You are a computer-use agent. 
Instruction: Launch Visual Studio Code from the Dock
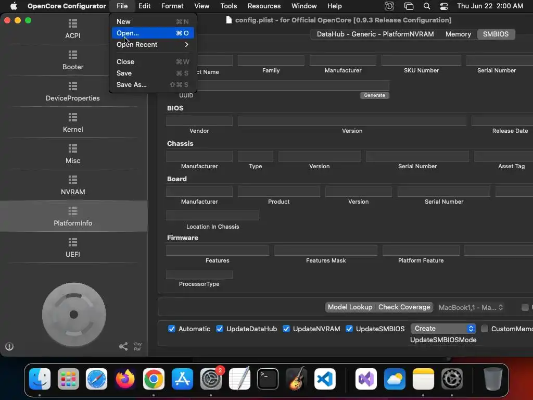coord(325,379)
